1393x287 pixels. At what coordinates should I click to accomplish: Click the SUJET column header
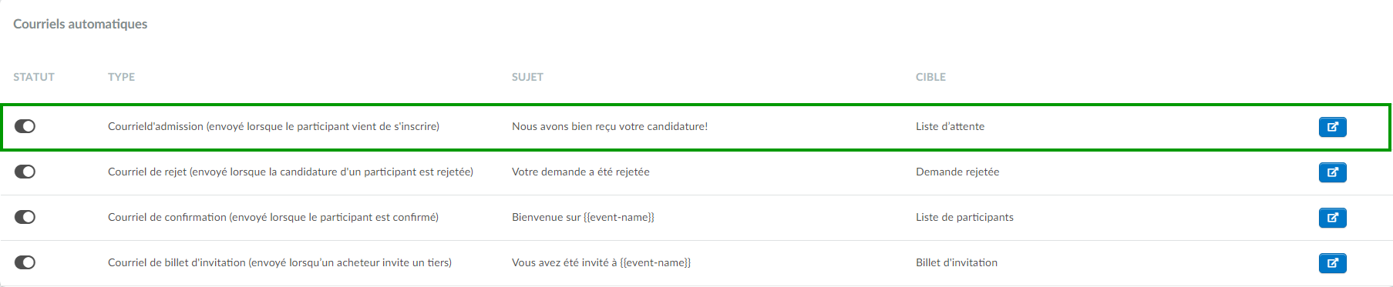527,77
